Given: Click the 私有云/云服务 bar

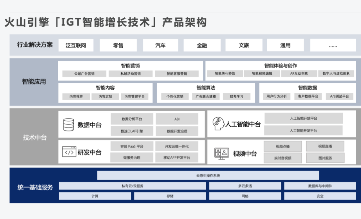Looking at the screenshot, I should (x=132, y=186).
